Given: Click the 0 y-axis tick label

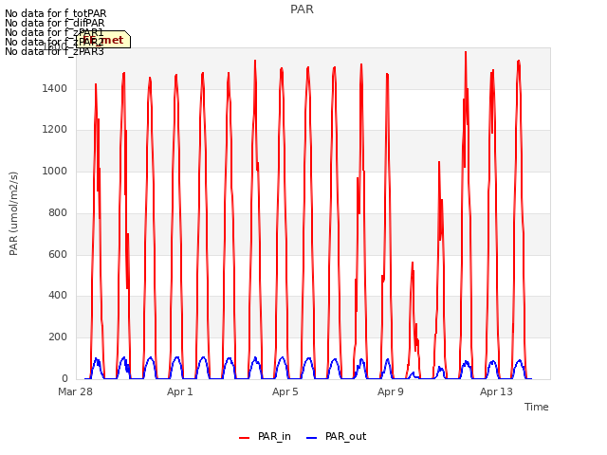Looking at the screenshot, I should click(64, 378).
